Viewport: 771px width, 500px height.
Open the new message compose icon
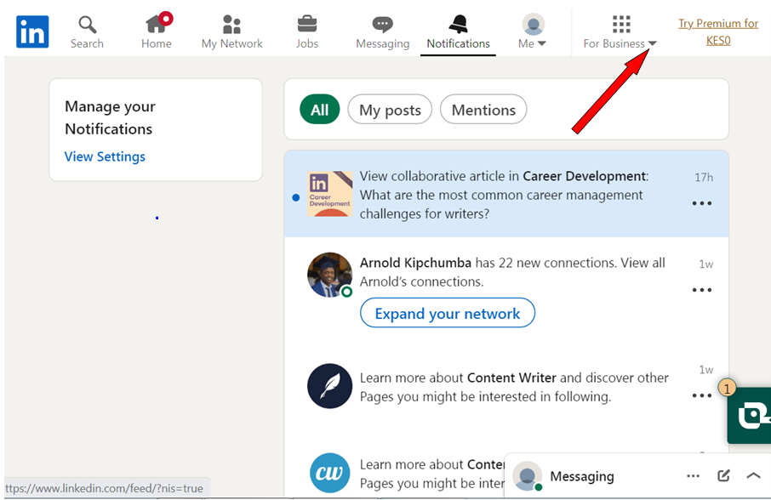tap(723, 475)
